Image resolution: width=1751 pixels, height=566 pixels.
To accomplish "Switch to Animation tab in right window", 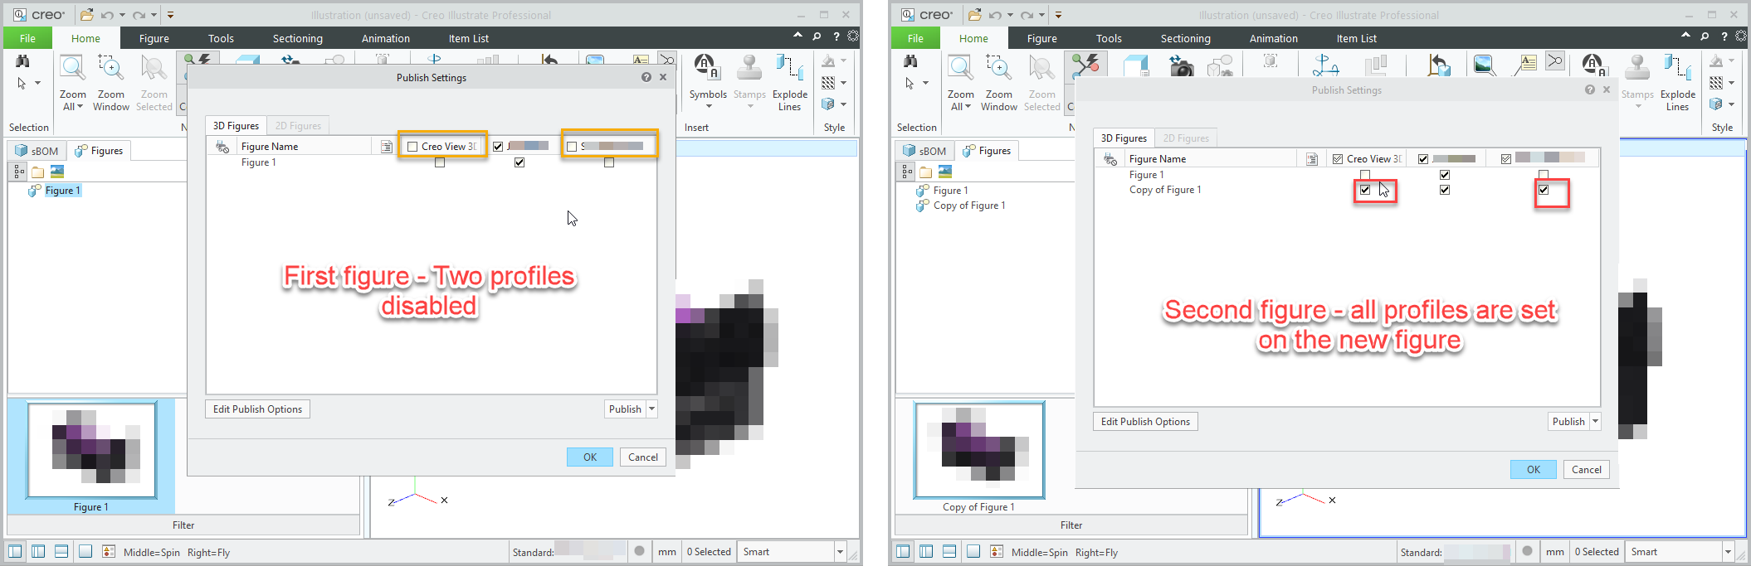I will point(1273,38).
